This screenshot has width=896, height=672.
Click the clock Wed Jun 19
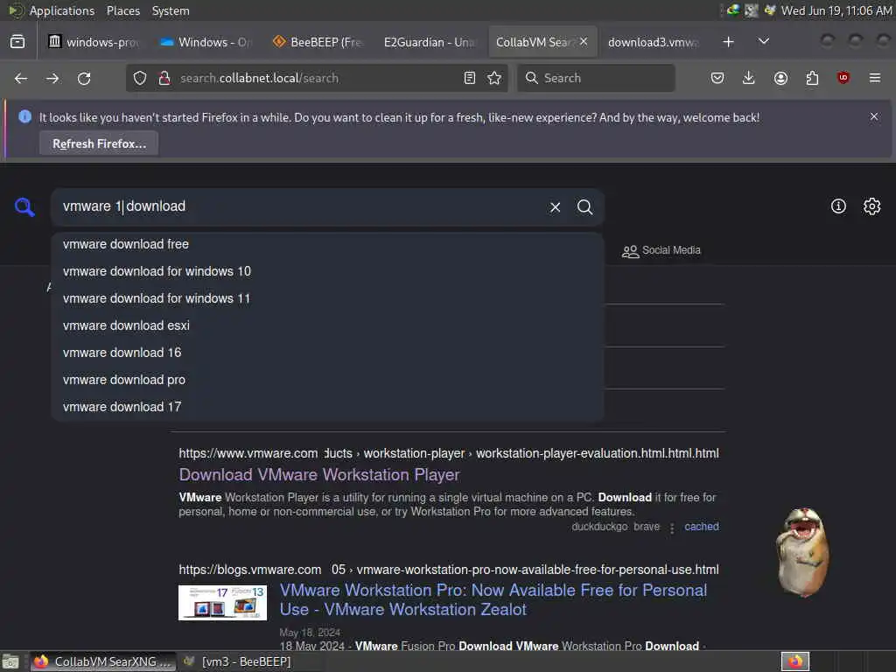point(836,10)
